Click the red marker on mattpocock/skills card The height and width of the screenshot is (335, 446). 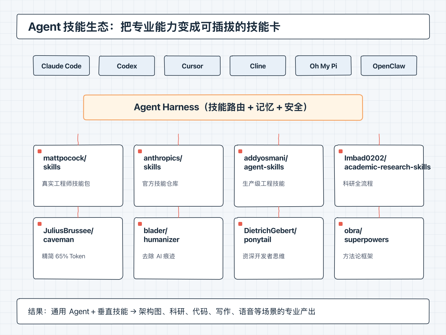tap(40, 151)
